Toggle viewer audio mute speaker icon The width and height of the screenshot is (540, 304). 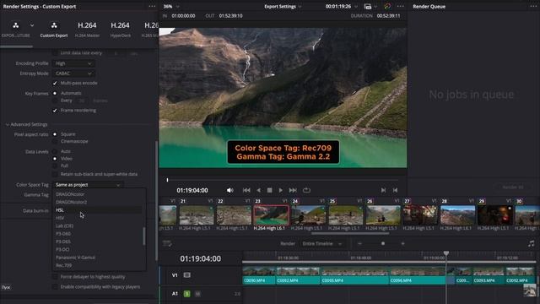(229, 190)
